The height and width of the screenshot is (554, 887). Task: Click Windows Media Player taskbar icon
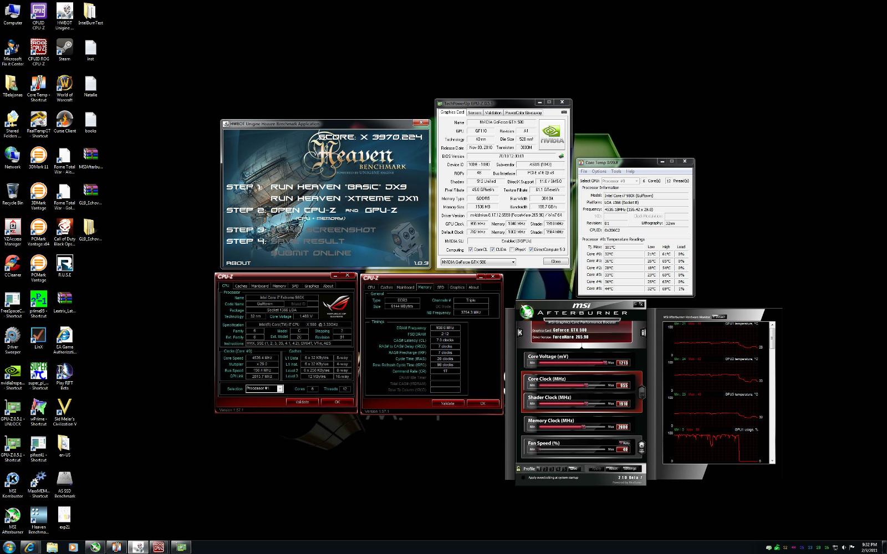[73, 547]
